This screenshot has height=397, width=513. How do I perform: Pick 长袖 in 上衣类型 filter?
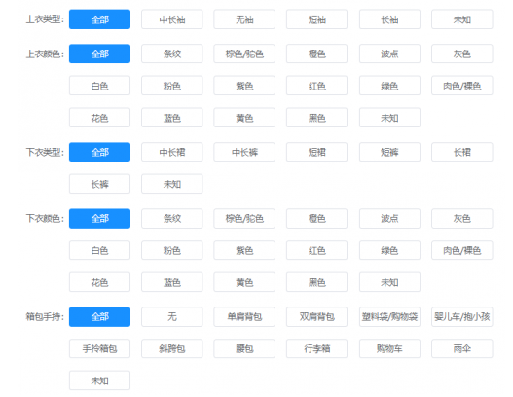[389, 19]
